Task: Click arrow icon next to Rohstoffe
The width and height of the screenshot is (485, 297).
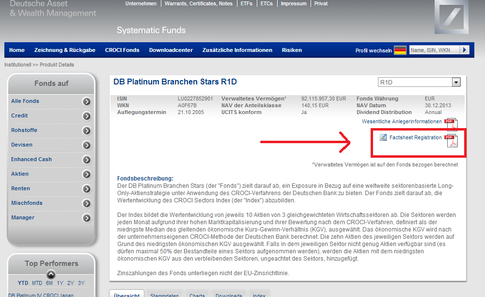Action: coord(87,131)
